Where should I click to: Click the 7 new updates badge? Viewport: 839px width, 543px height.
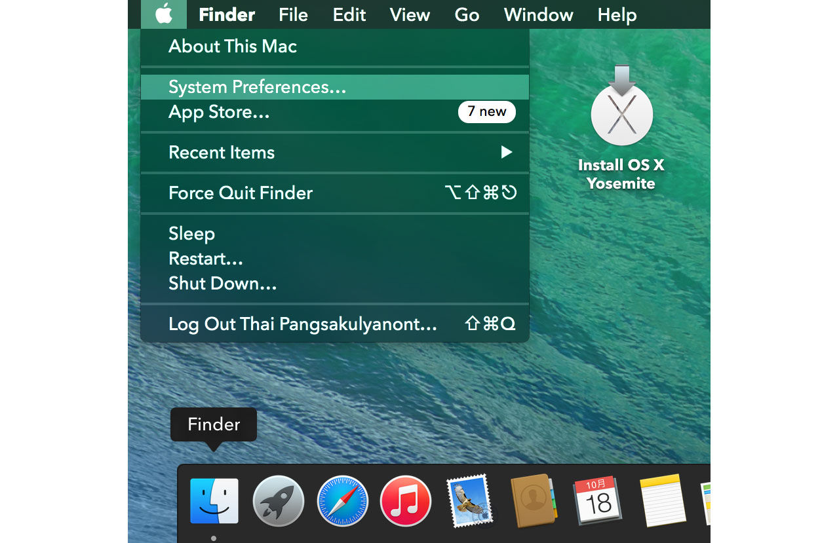[487, 111]
